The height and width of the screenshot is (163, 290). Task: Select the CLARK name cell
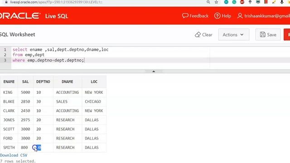(x=9, y=110)
